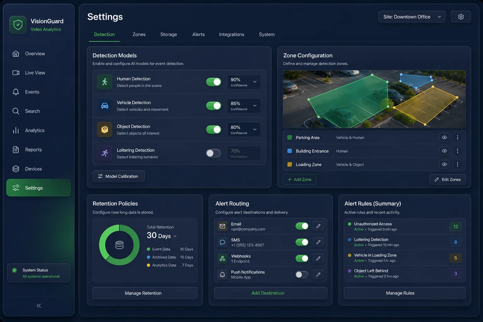Enable Loitering Detection switch
This screenshot has width=483, height=322.
coord(214,153)
